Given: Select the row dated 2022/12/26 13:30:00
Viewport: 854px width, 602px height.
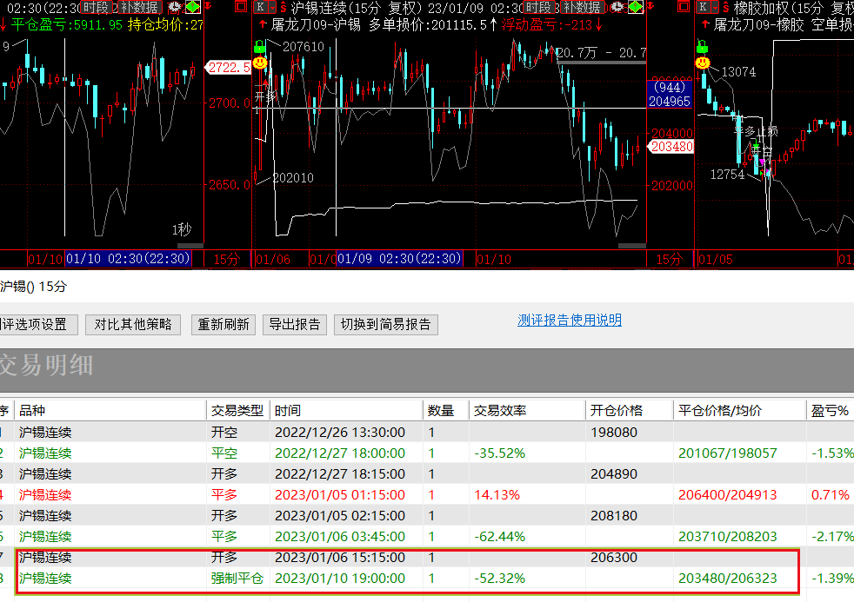Looking at the screenshot, I should tap(427, 433).
